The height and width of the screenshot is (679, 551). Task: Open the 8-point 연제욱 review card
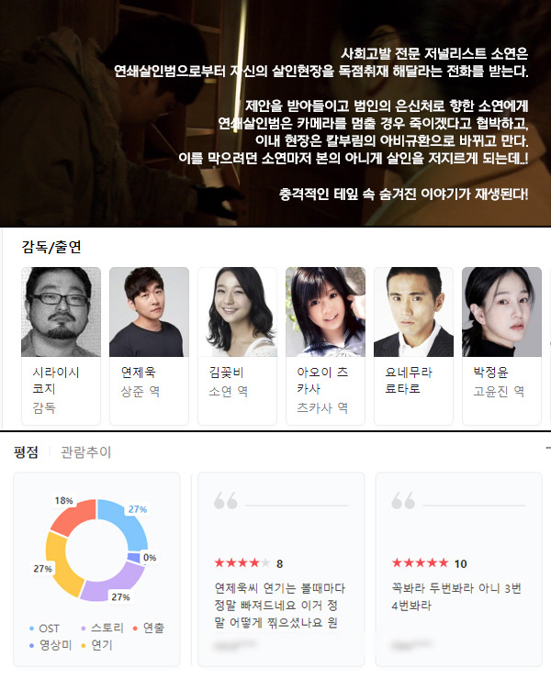281,570
